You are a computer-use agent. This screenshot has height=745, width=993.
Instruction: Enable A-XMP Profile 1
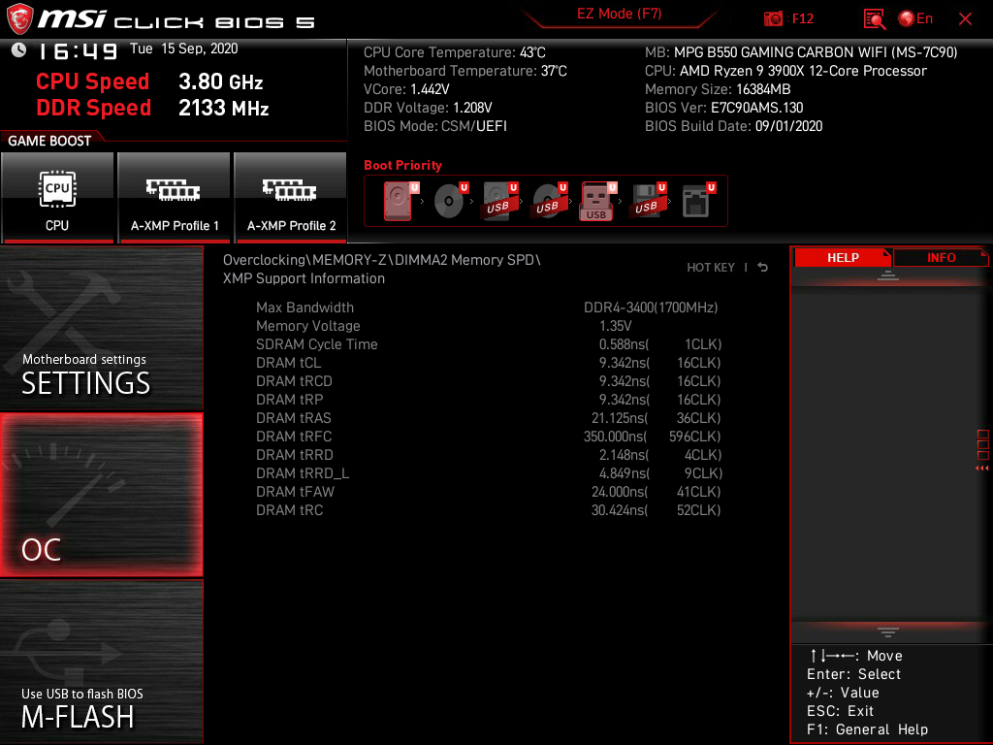click(x=174, y=198)
